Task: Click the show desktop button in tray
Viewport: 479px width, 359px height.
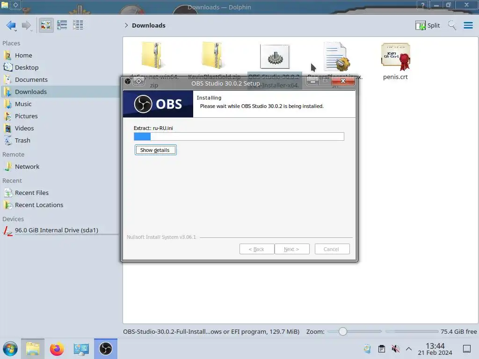Action: pos(467,349)
